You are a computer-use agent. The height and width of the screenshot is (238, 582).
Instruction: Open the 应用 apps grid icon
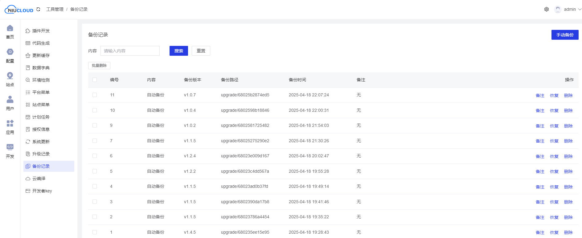tap(10, 123)
